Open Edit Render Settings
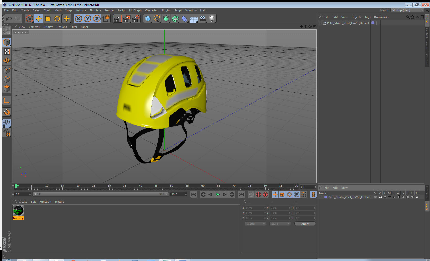The height and width of the screenshot is (261, 430). pos(136,19)
